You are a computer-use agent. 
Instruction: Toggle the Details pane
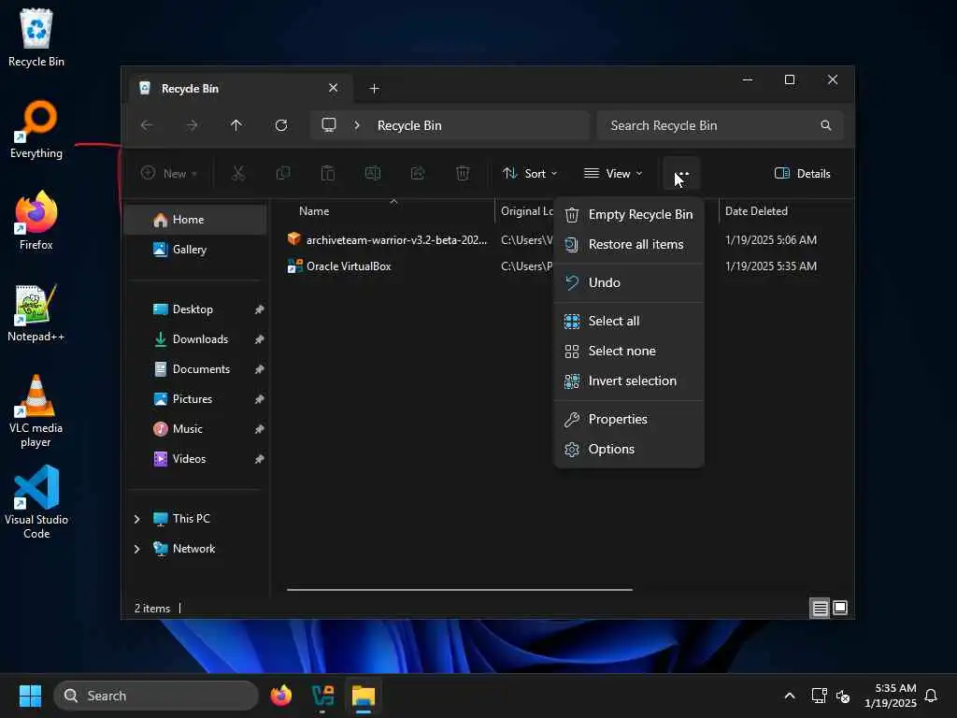[802, 173]
